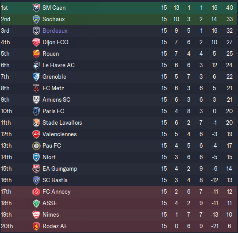Screen dimensions: 238x233
Task: Open the EA Guingamp club badge
Action: point(36,169)
